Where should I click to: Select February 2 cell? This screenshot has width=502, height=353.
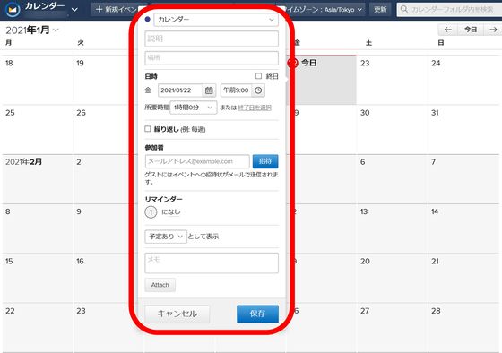click(x=102, y=179)
